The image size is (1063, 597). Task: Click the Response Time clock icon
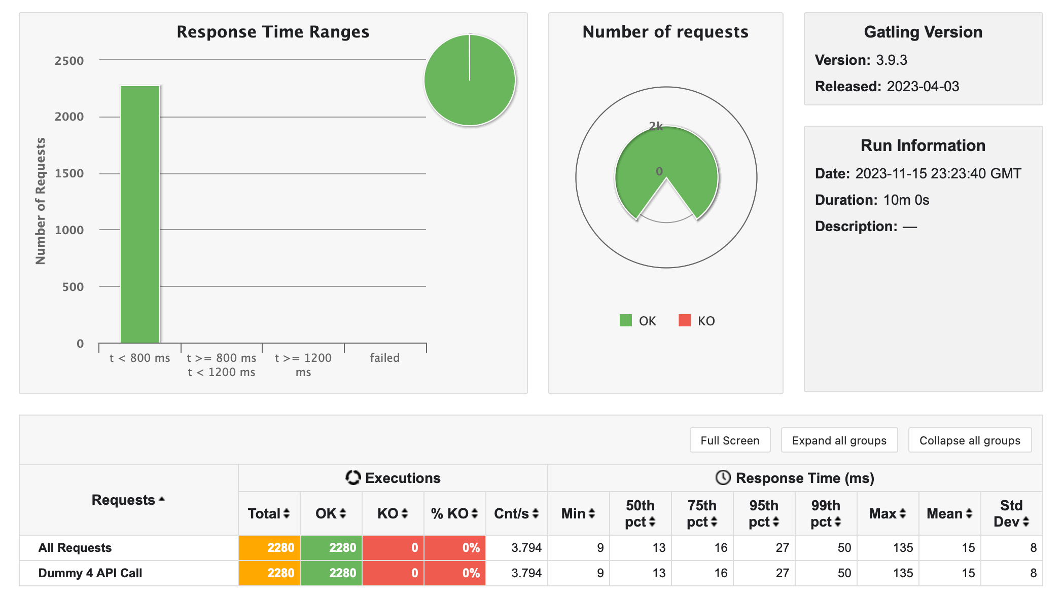coord(723,477)
